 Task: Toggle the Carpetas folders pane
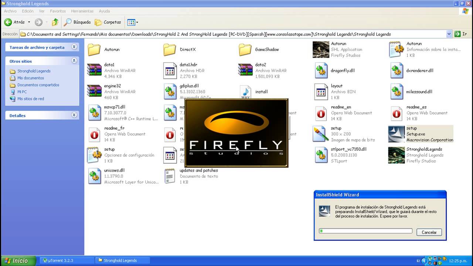(108, 22)
